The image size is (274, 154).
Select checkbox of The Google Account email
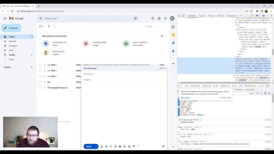(x=40, y=88)
